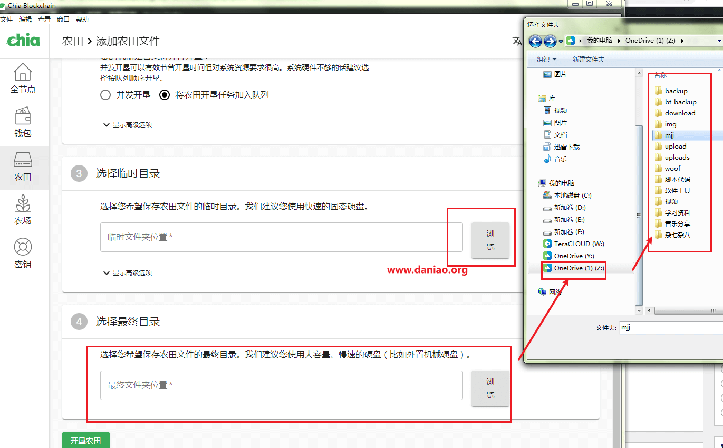Open the 全节点 full node sidebar icon
This screenshot has width=723, height=448.
pyautogui.click(x=23, y=79)
